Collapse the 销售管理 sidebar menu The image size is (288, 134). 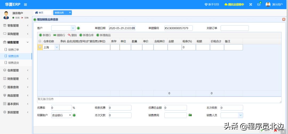point(16,42)
